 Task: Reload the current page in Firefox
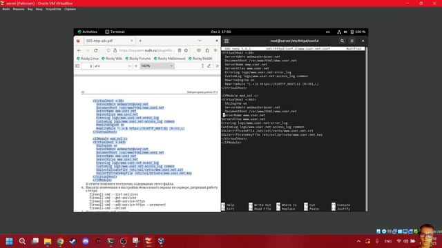coord(96,50)
